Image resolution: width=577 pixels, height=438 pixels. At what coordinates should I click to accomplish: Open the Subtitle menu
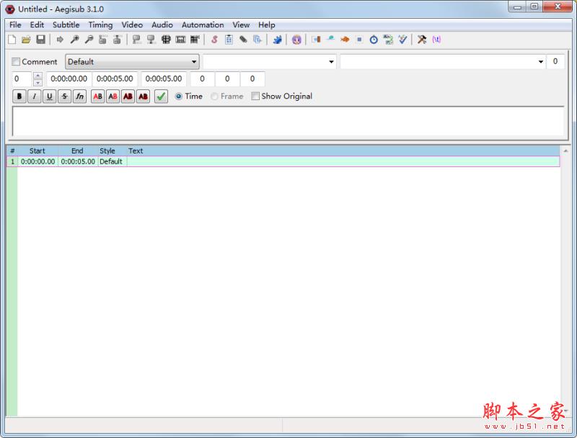[66, 24]
